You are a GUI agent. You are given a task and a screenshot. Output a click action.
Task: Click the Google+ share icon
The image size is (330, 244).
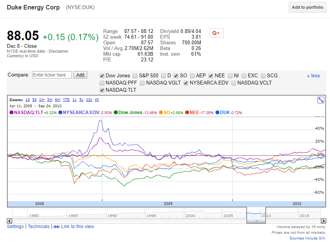pyautogui.click(x=216, y=33)
